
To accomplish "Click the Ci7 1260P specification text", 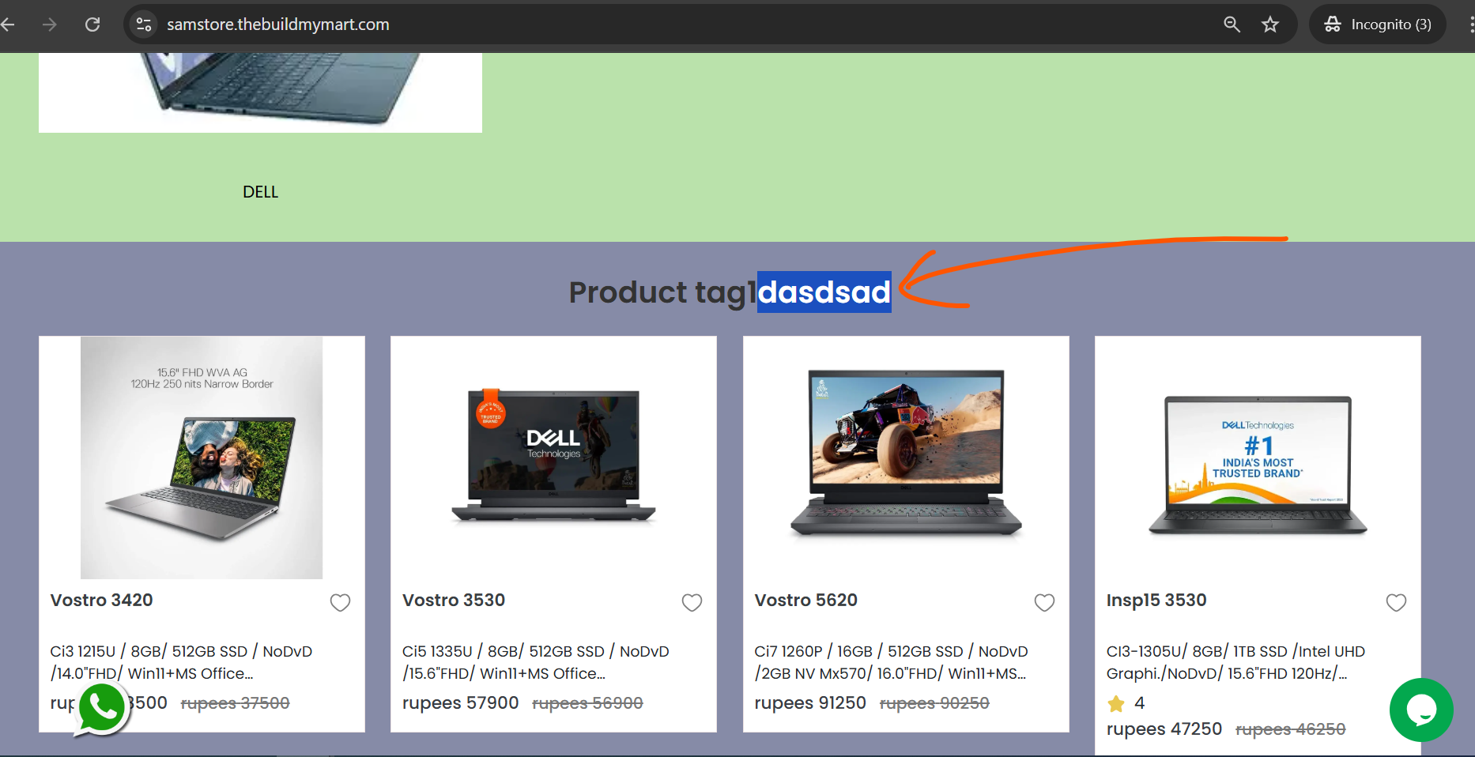I will 891,662.
